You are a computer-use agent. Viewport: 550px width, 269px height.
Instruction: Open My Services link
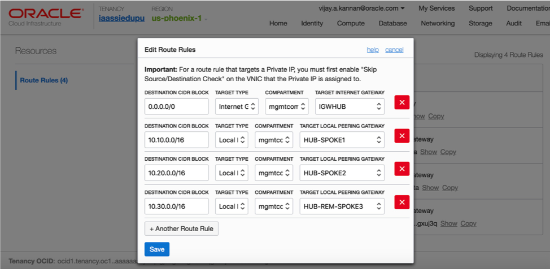pos(436,8)
